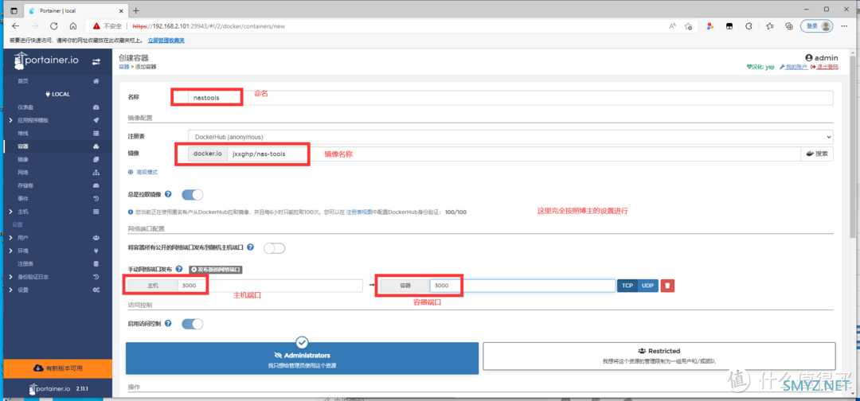Image resolution: width=860 pixels, height=401 pixels.
Task: Click help icon next to 启用访问控制
Action: (168, 324)
